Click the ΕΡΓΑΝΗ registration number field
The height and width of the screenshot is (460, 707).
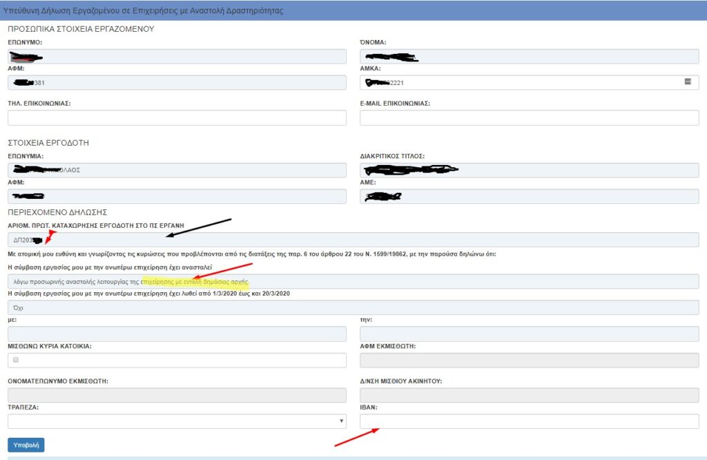click(353, 240)
